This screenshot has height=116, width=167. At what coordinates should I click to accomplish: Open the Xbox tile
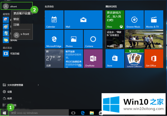[x=115, y=19]
